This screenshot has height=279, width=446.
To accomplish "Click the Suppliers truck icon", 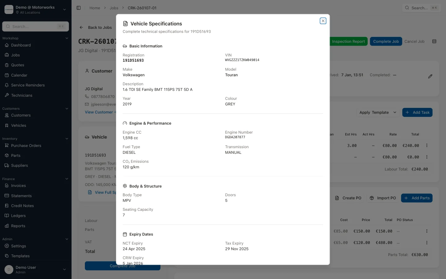I will pos(7,166).
